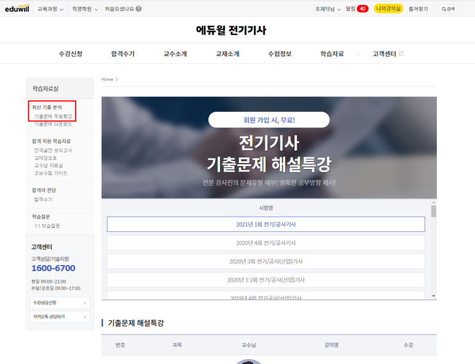
Task: Click the 학습자료실 sidebar title
Action: point(45,89)
